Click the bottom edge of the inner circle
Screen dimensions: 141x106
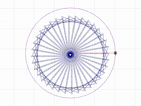coord(71,87)
